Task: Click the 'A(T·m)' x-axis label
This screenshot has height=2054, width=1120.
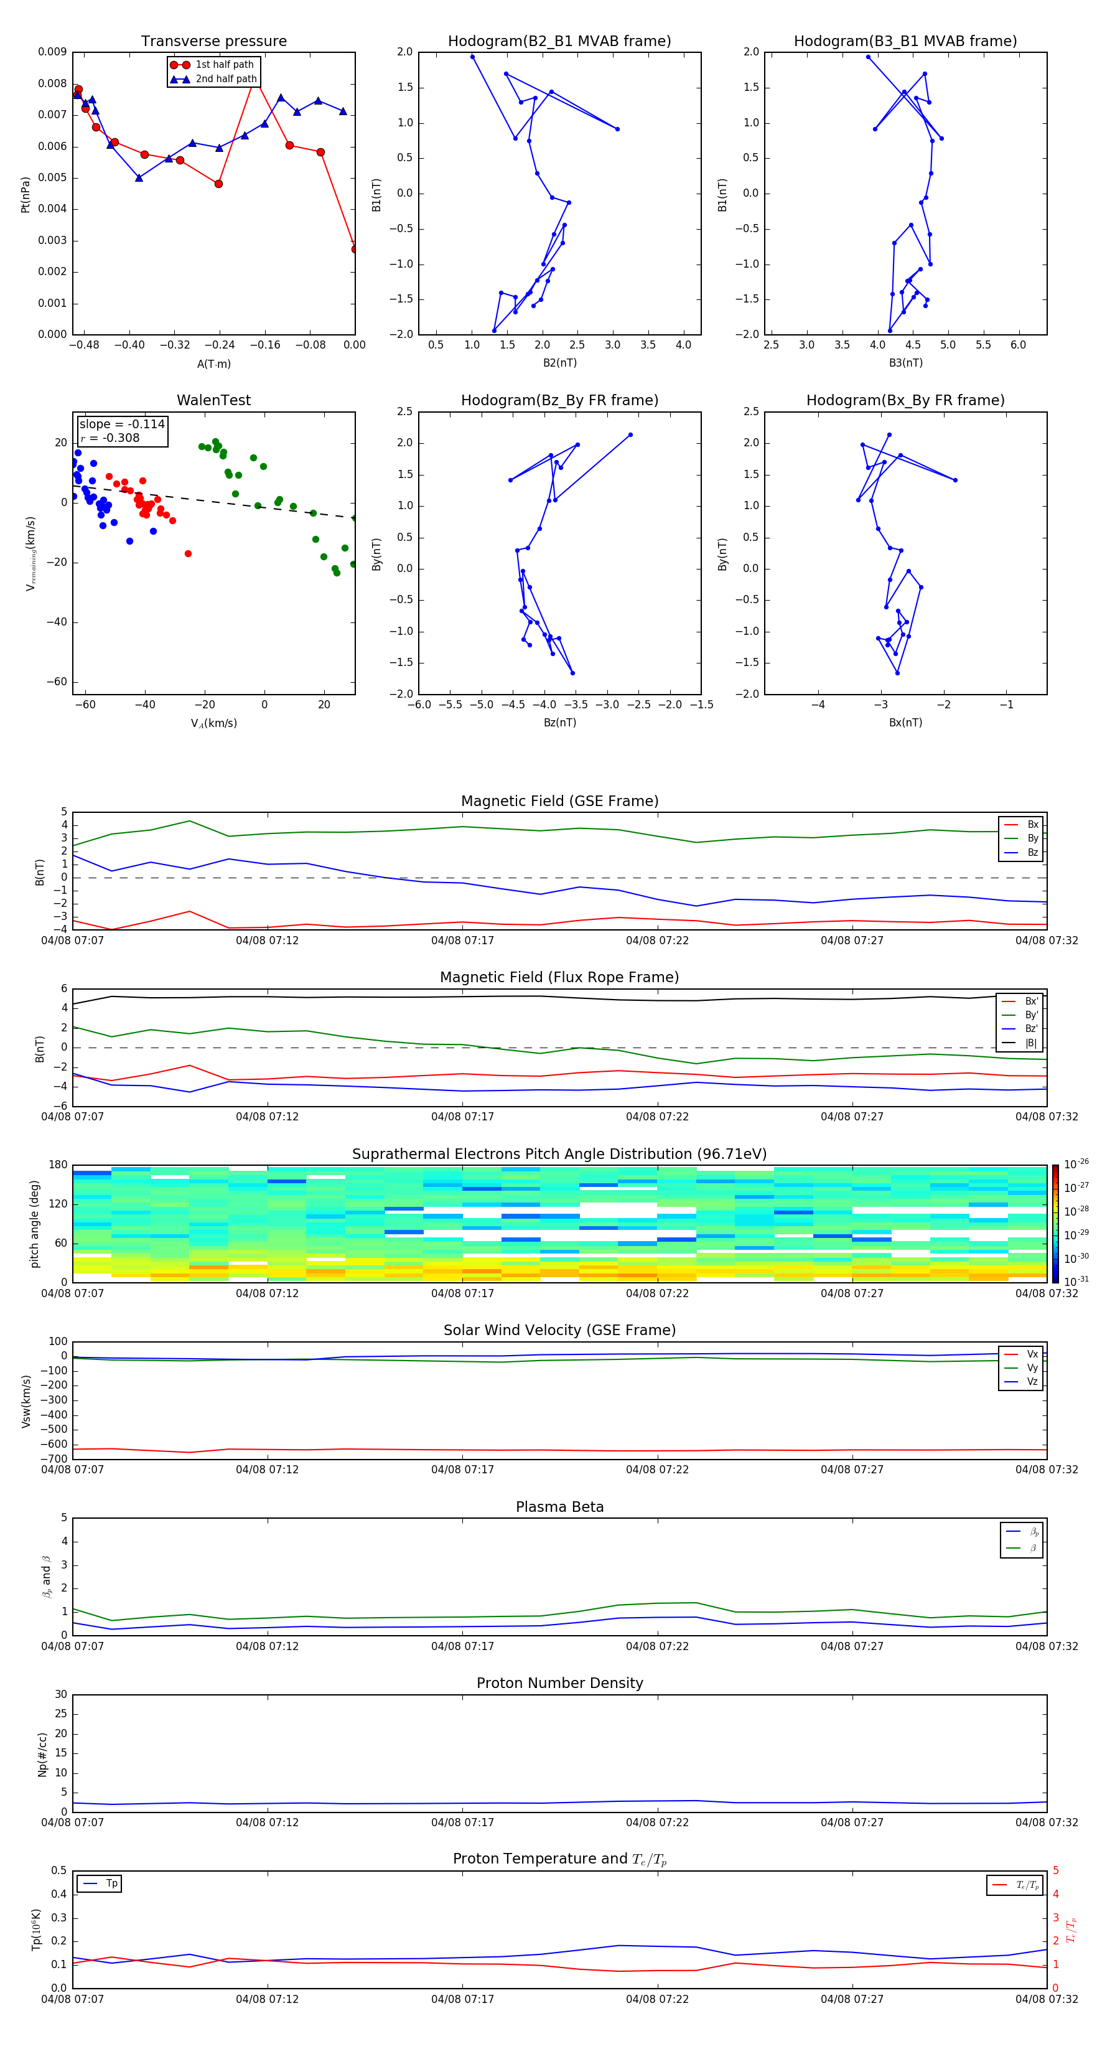Action: click(213, 363)
